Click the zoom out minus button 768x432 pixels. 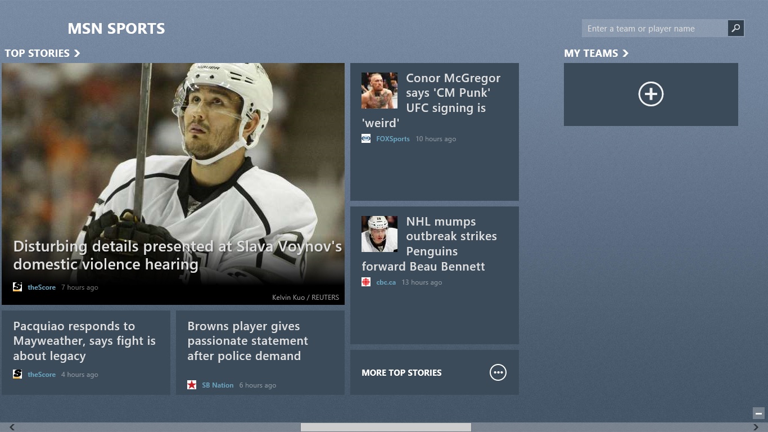(x=759, y=413)
